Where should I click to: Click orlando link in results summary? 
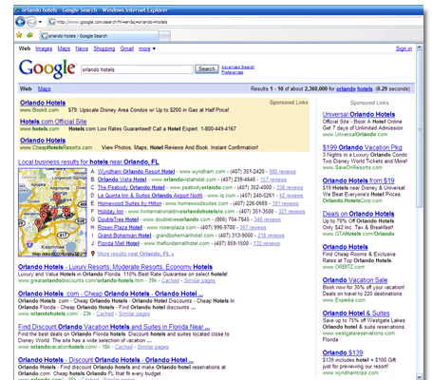pyautogui.click(x=346, y=89)
